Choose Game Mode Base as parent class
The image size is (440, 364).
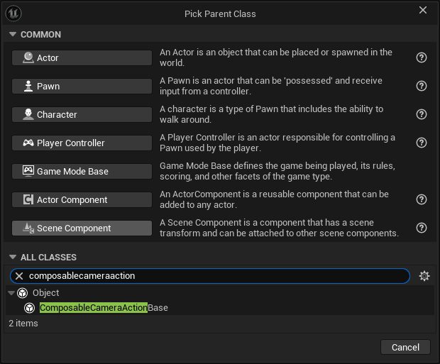82,171
